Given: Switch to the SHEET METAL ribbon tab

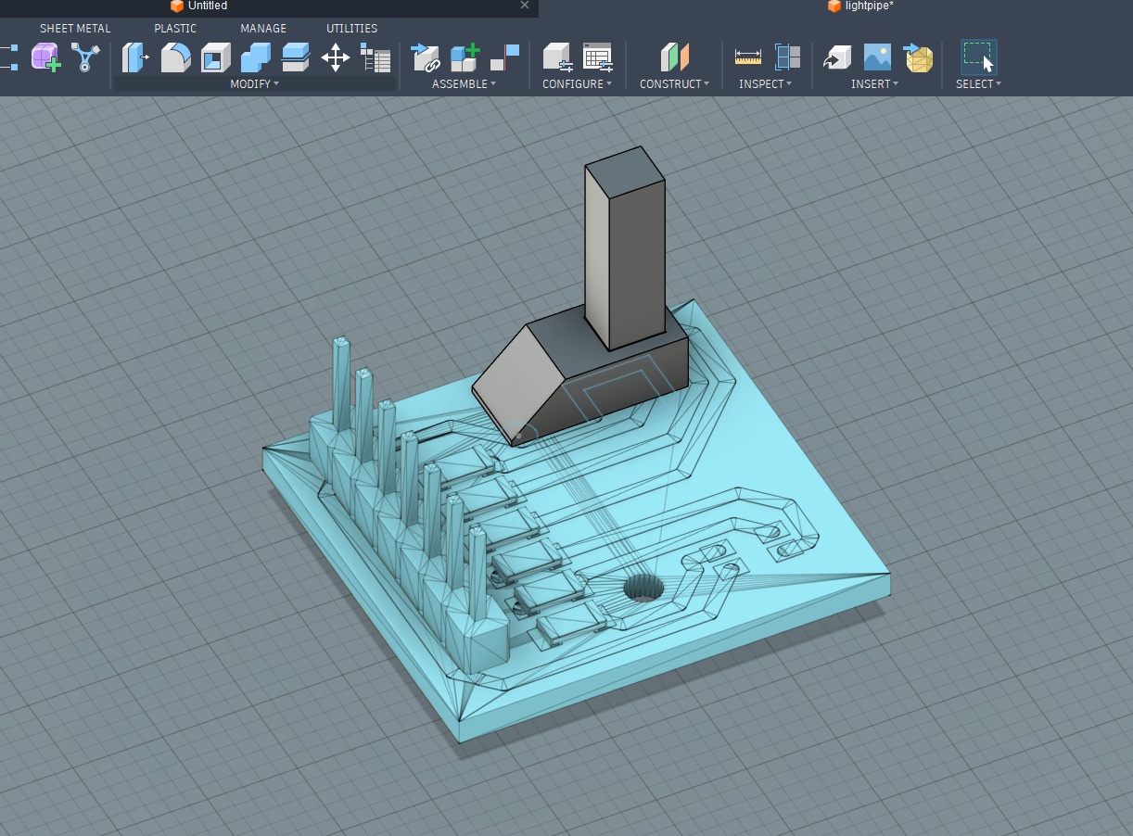Looking at the screenshot, I should click(x=75, y=28).
